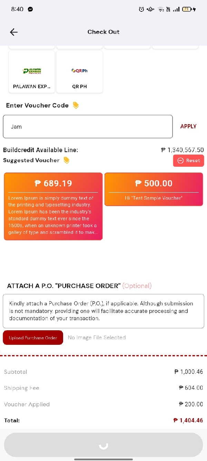Image resolution: width=207 pixels, height=461 pixels.
Task: Select the QR PH payment option
Action: (80, 72)
